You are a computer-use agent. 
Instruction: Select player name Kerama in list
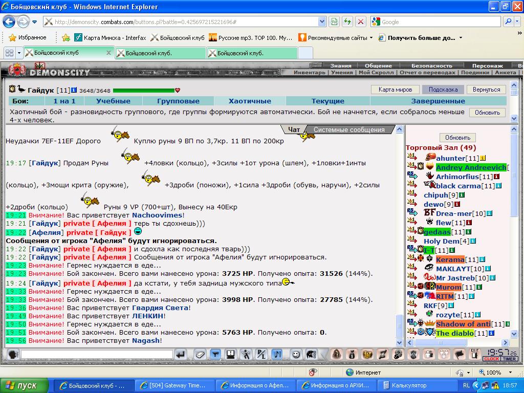pyautogui.click(x=450, y=259)
